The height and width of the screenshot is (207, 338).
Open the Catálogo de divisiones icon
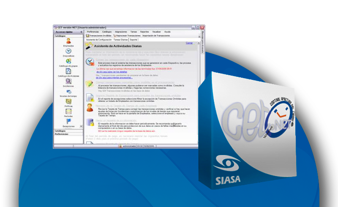coord(68,71)
